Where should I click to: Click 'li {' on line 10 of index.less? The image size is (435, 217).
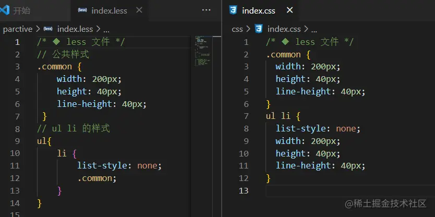click(67, 153)
